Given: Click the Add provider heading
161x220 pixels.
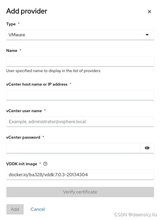Looking at the screenshot, I should [27, 11].
